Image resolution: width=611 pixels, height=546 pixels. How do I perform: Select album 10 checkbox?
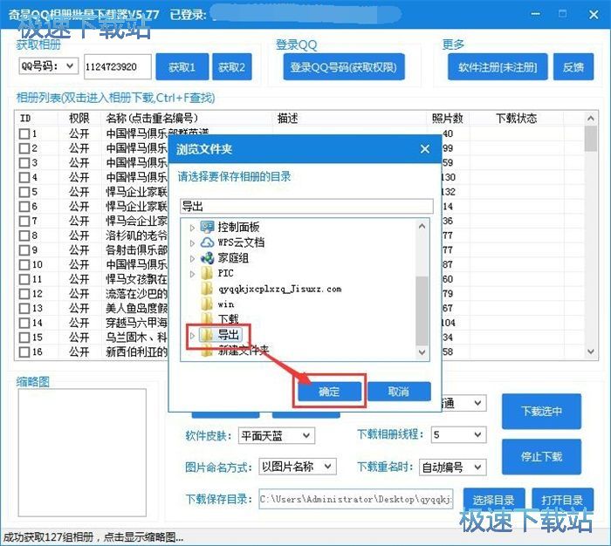pyautogui.click(x=24, y=265)
